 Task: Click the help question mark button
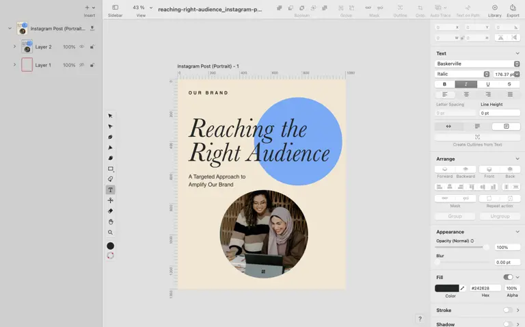[x=420, y=319]
